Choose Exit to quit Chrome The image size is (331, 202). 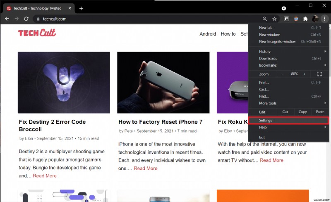288,137
